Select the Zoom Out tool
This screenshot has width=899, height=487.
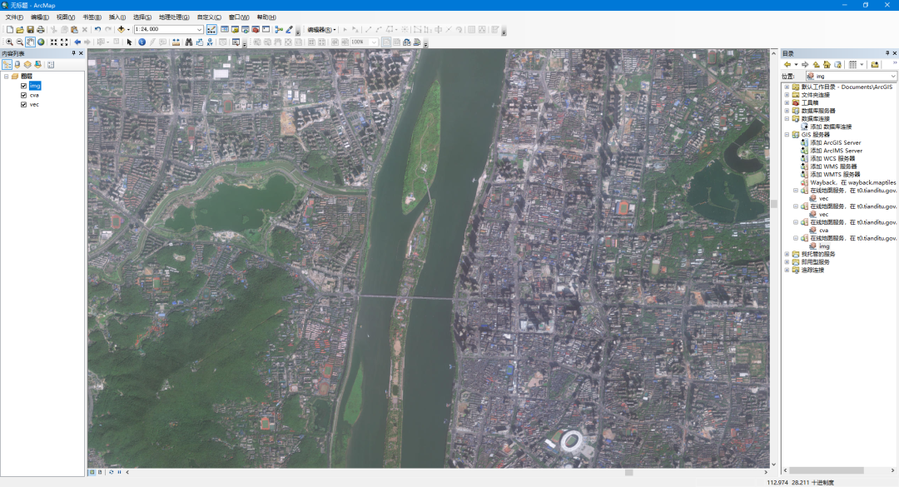click(19, 42)
